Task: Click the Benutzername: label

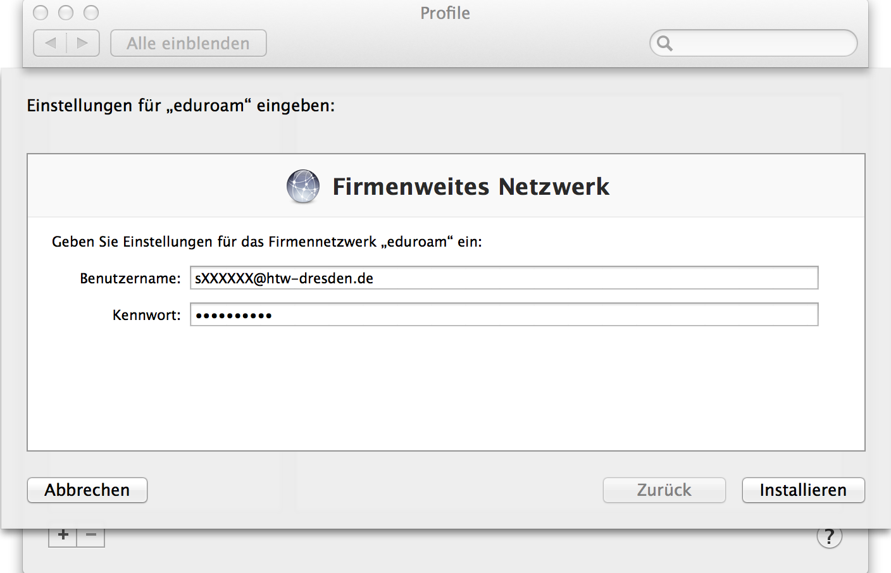Action: [130, 278]
